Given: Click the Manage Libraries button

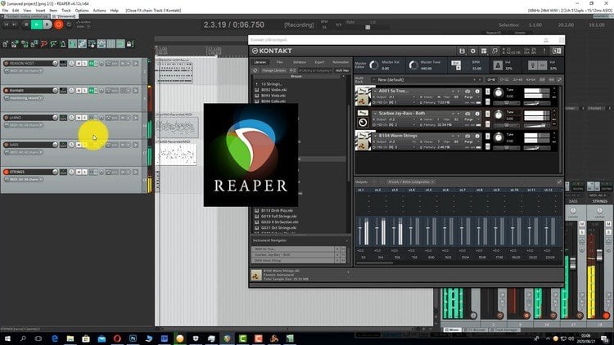Looking at the screenshot, I should click(x=274, y=71).
